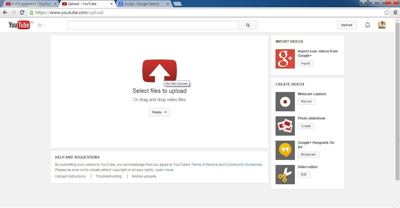Open the notifications bell
The width and height of the screenshot is (400, 208).
(x=367, y=25)
